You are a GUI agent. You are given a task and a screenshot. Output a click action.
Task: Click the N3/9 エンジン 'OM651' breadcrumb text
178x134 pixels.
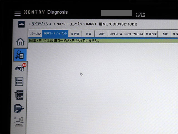[x=97, y=24]
